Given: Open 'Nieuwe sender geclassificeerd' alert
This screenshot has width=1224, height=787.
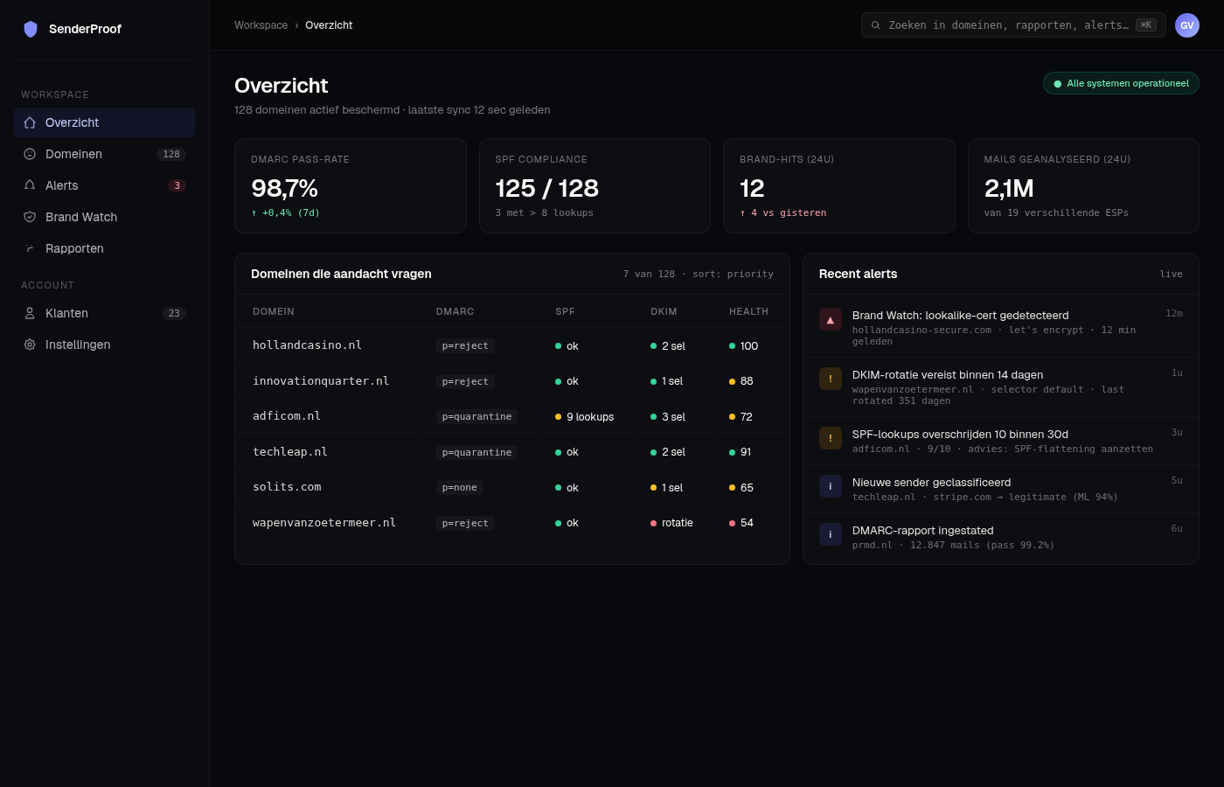Looking at the screenshot, I should (x=1001, y=489).
